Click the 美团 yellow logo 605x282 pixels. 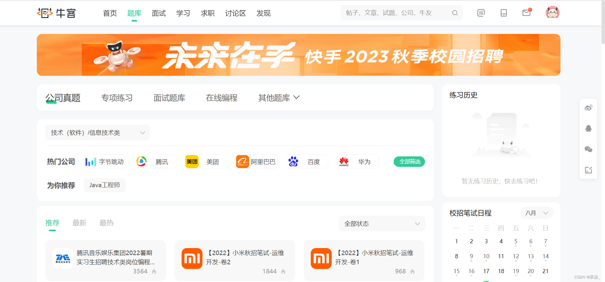pos(192,162)
